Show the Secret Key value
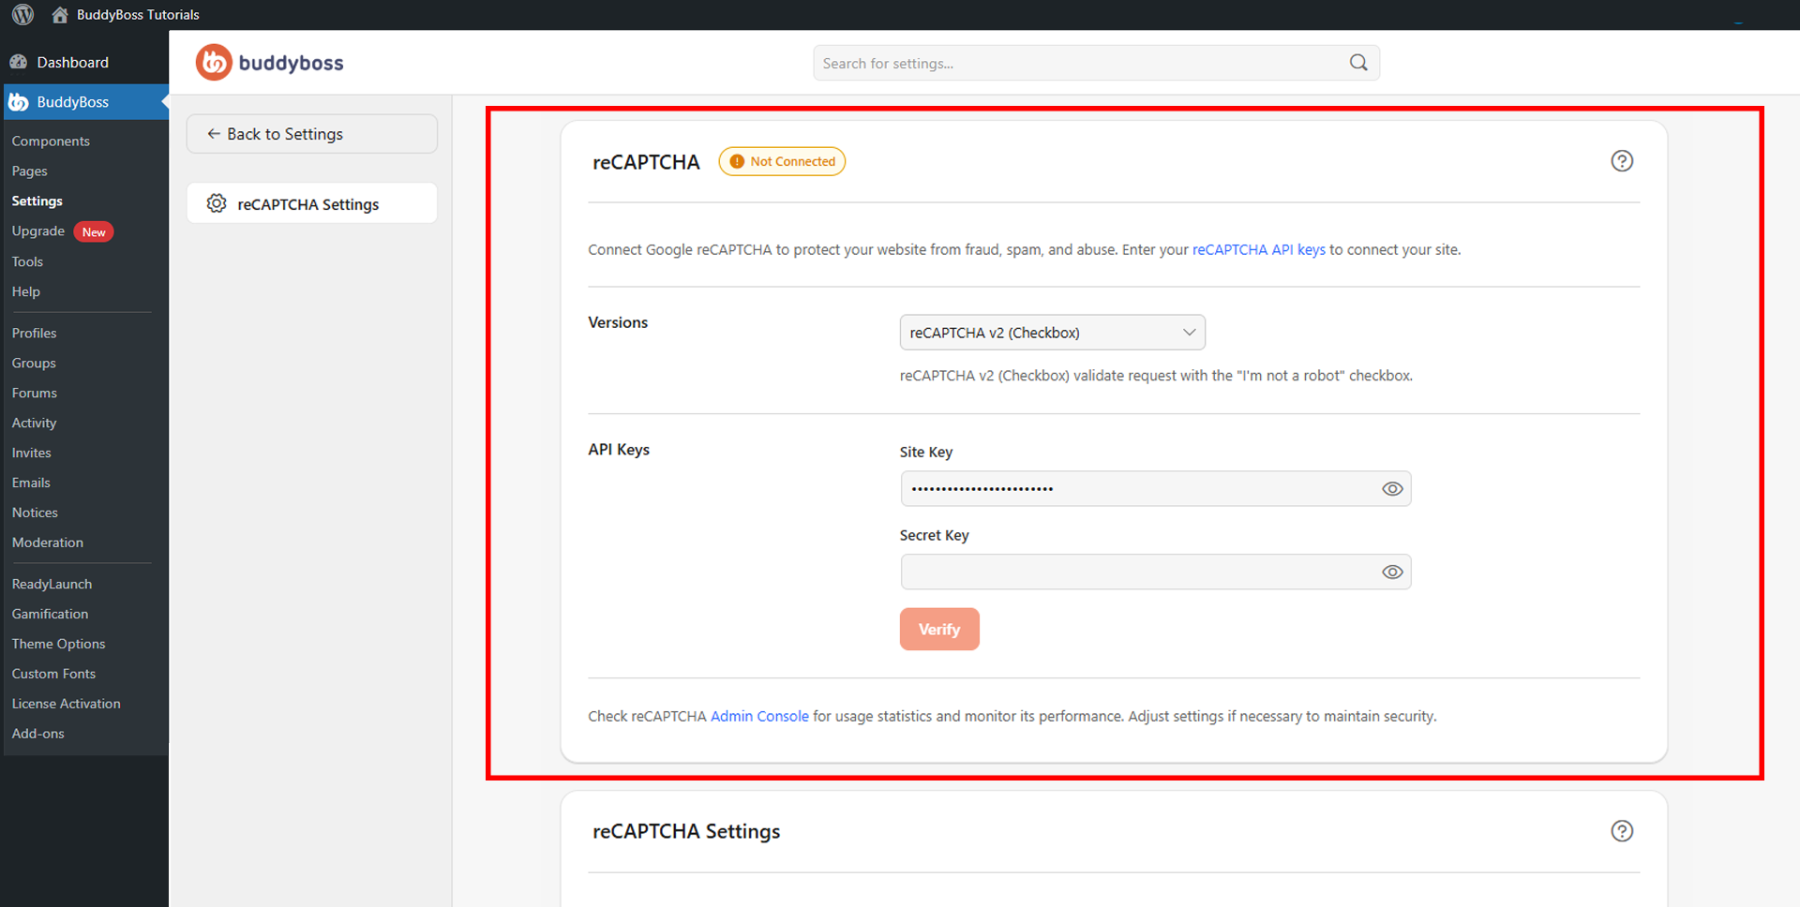The width and height of the screenshot is (1800, 907). click(1392, 572)
